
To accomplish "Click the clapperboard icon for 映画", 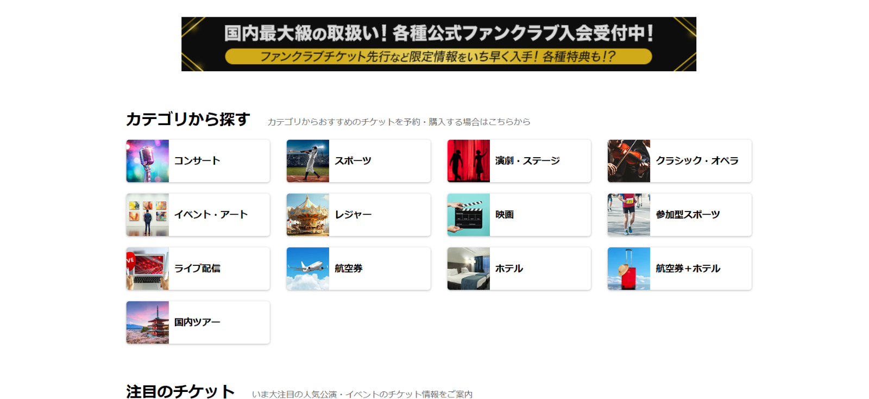I will point(468,215).
